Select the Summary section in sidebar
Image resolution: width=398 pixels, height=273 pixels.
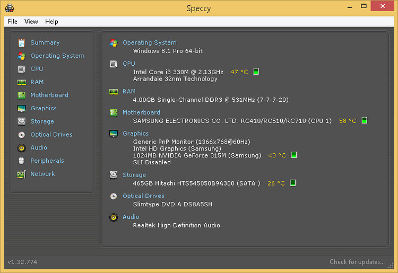tap(45, 42)
